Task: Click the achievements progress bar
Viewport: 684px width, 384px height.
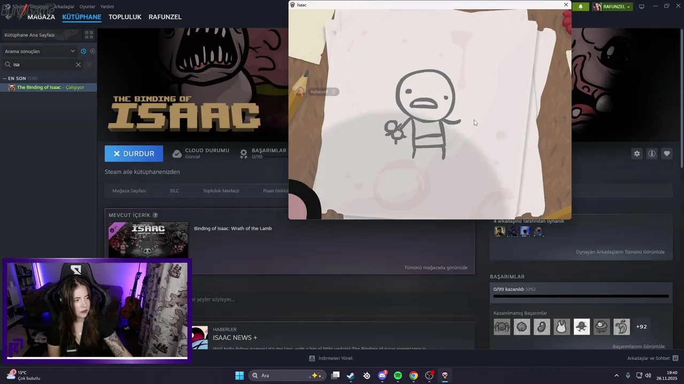Action: pyautogui.click(x=581, y=296)
